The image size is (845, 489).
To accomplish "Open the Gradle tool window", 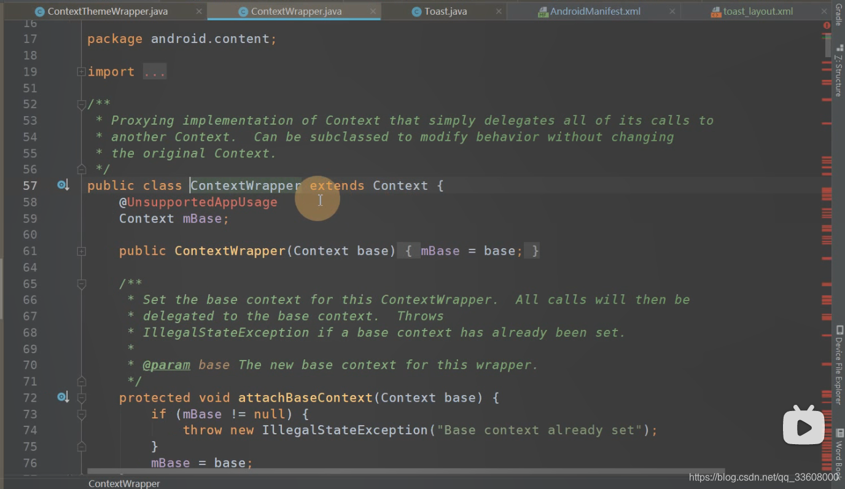I will 838,14.
